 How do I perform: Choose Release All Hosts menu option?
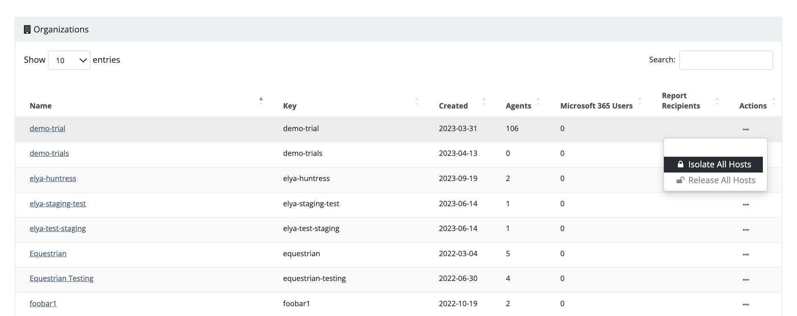(716, 180)
